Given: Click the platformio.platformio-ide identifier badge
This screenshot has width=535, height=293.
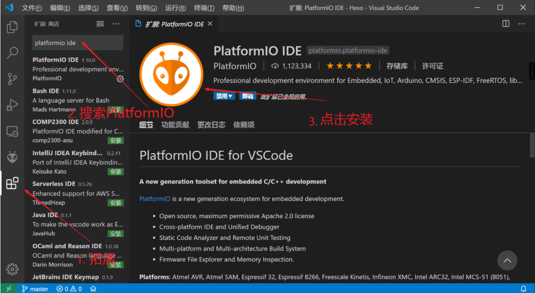Looking at the screenshot, I should pyautogui.click(x=348, y=51).
